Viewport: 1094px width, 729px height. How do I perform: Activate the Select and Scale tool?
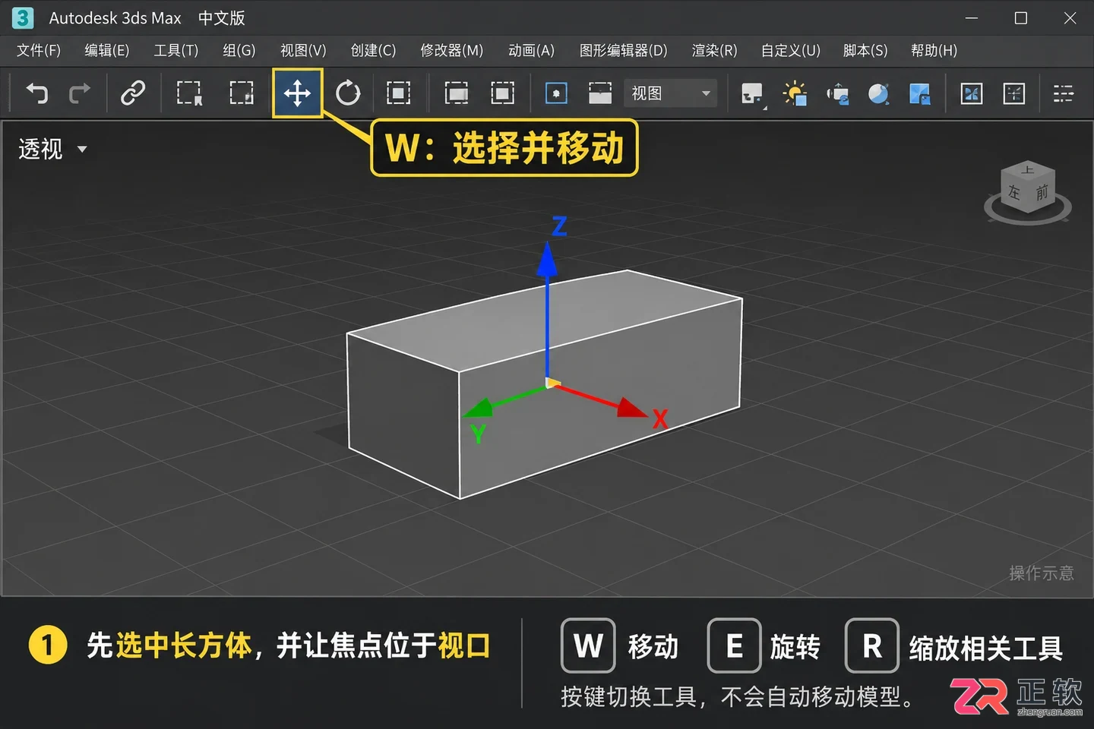click(398, 93)
